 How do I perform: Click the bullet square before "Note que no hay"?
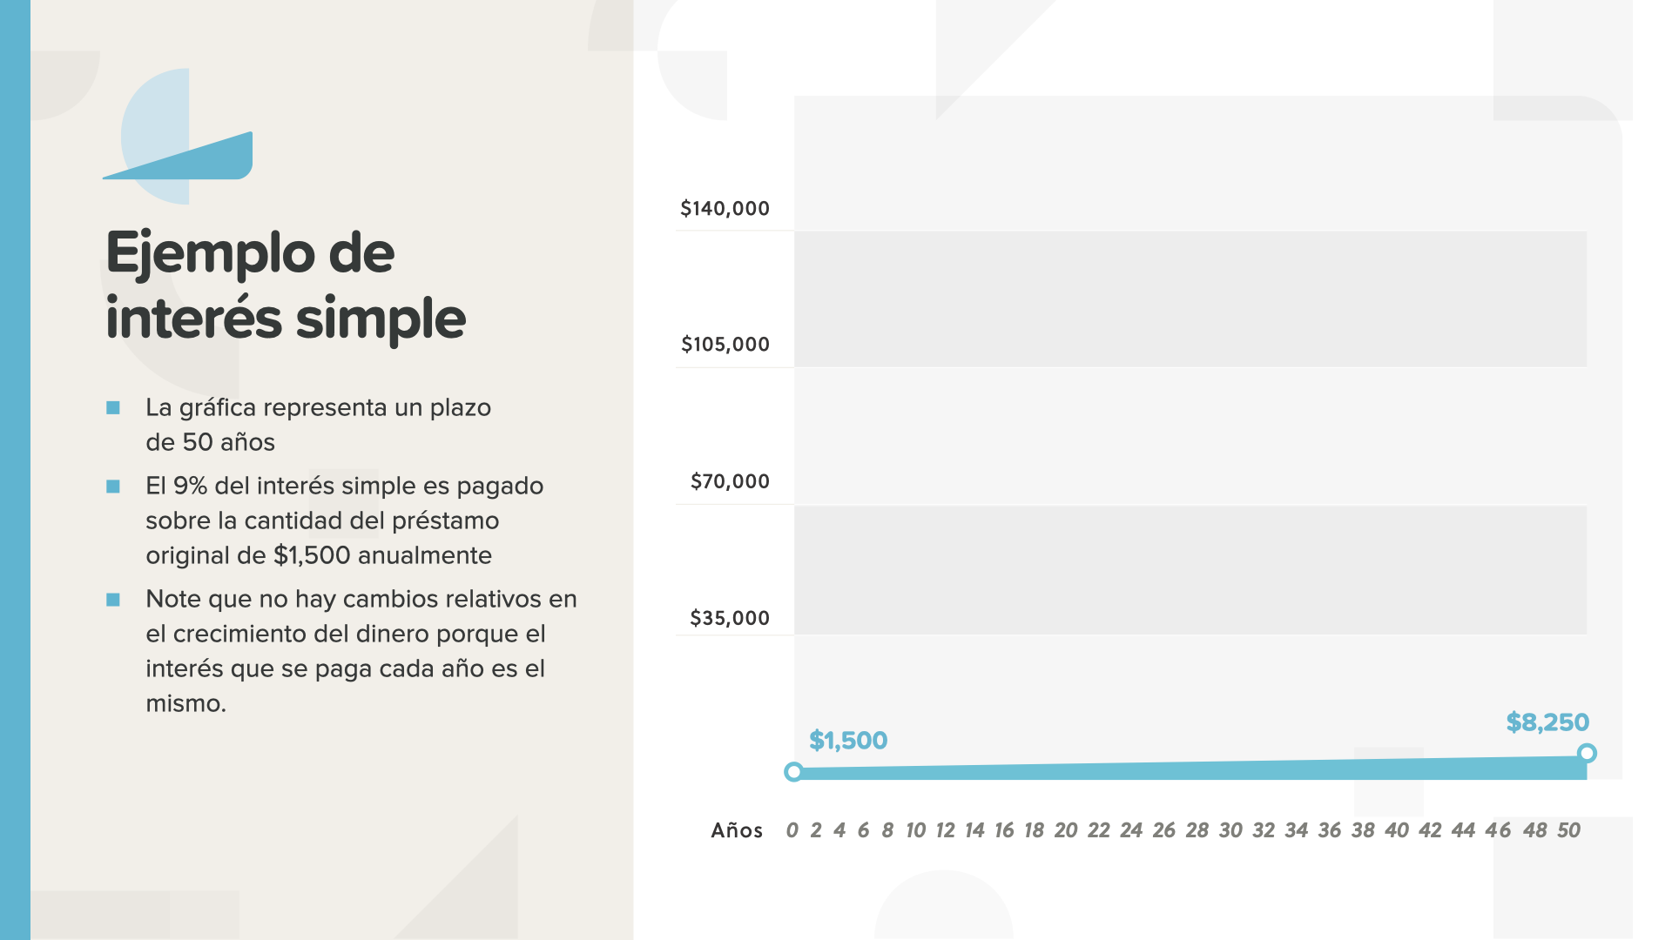coord(113,600)
